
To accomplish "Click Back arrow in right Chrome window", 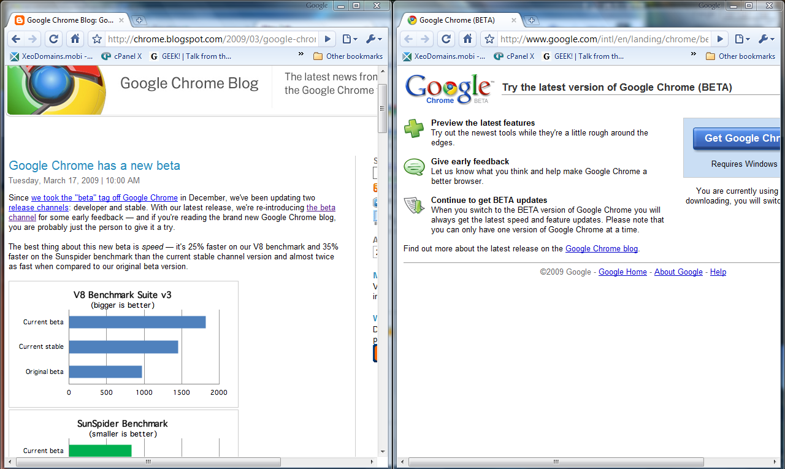I will (x=408, y=39).
